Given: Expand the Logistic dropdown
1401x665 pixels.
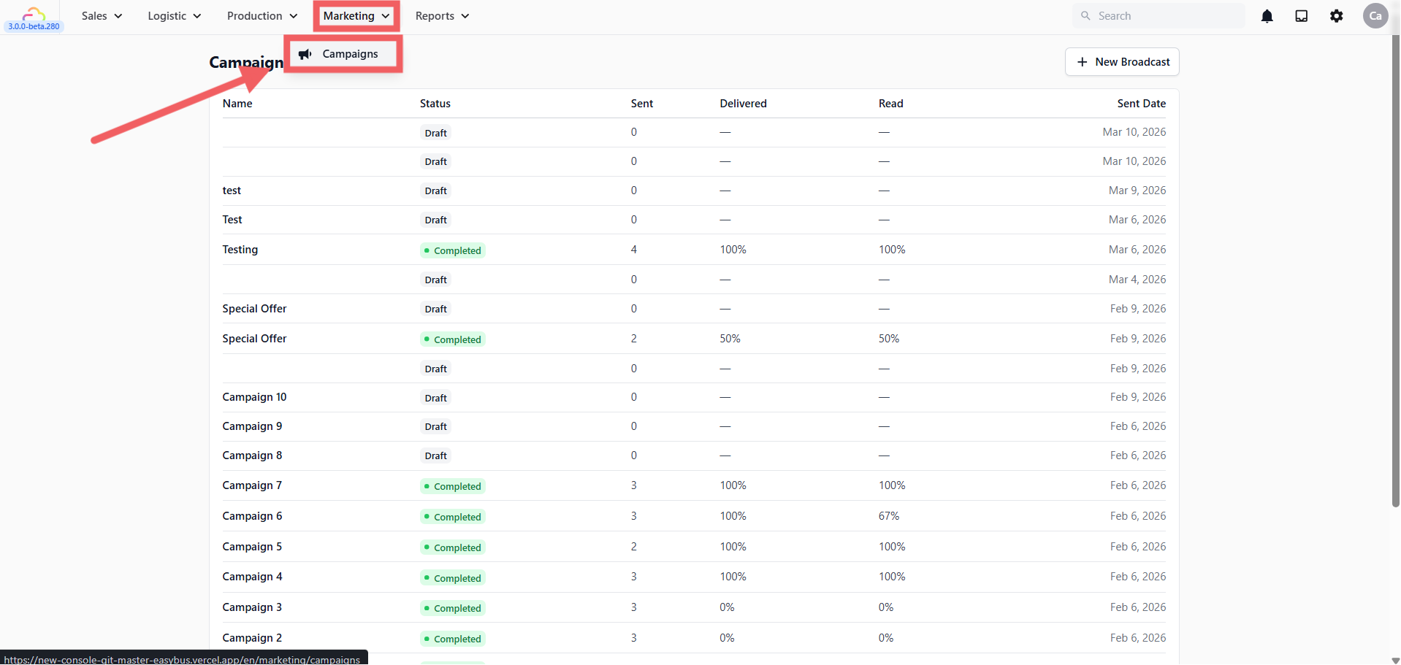Looking at the screenshot, I should pos(174,16).
